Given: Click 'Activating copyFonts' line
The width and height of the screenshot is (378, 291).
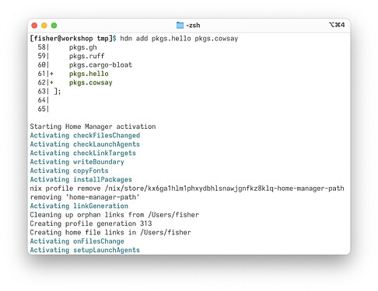Looking at the screenshot, I should point(69,171).
